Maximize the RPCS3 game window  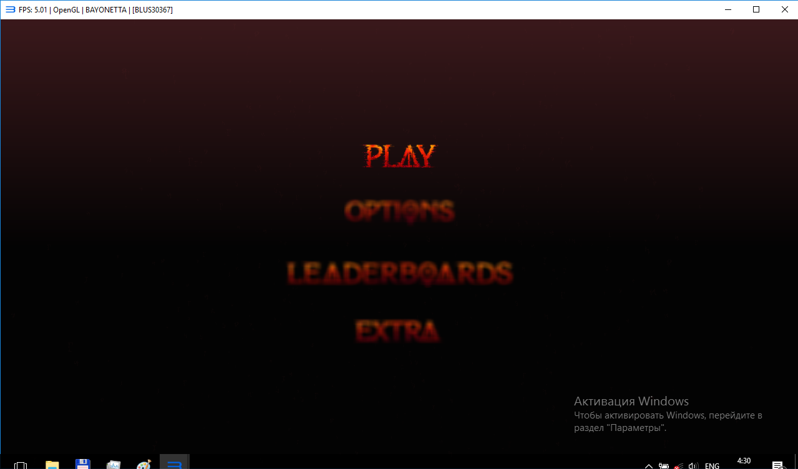pos(756,9)
